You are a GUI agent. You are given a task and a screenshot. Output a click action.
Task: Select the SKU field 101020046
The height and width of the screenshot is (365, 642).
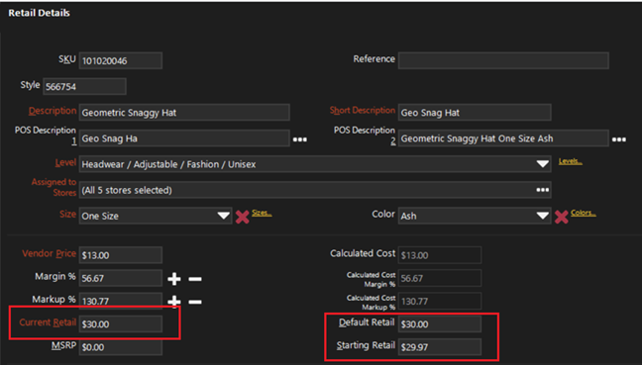pyautogui.click(x=121, y=60)
